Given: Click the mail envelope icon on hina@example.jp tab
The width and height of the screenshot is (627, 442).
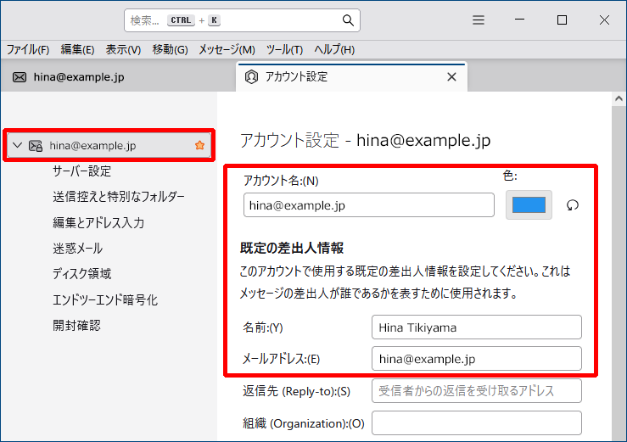Looking at the screenshot, I should tap(20, 77).
